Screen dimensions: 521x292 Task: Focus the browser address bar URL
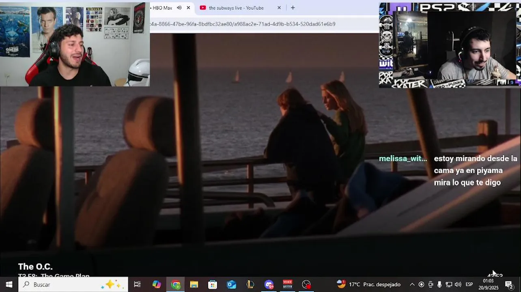[x=243, y=24]
